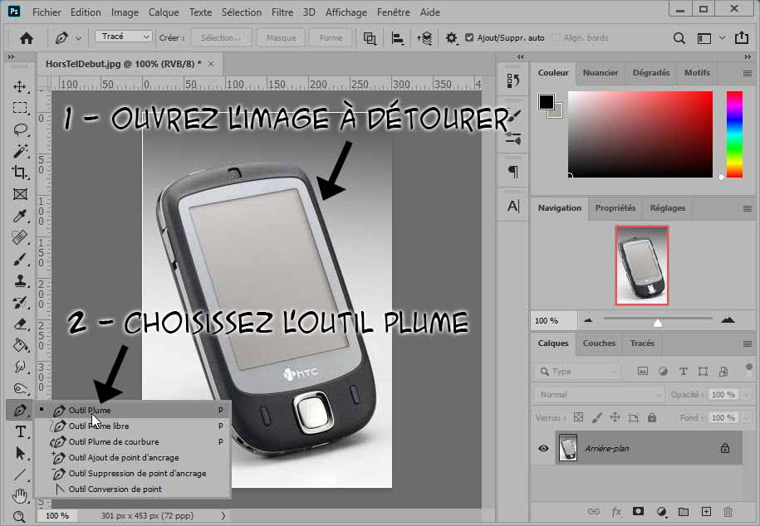
Task: Open the Filtre menu
Action: click(282, 12)
